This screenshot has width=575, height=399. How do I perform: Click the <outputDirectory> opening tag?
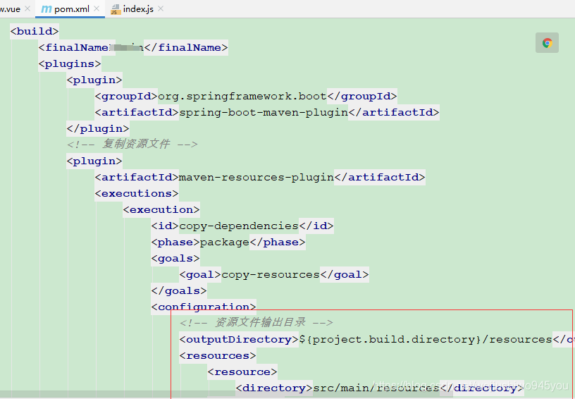coord(239,339)
